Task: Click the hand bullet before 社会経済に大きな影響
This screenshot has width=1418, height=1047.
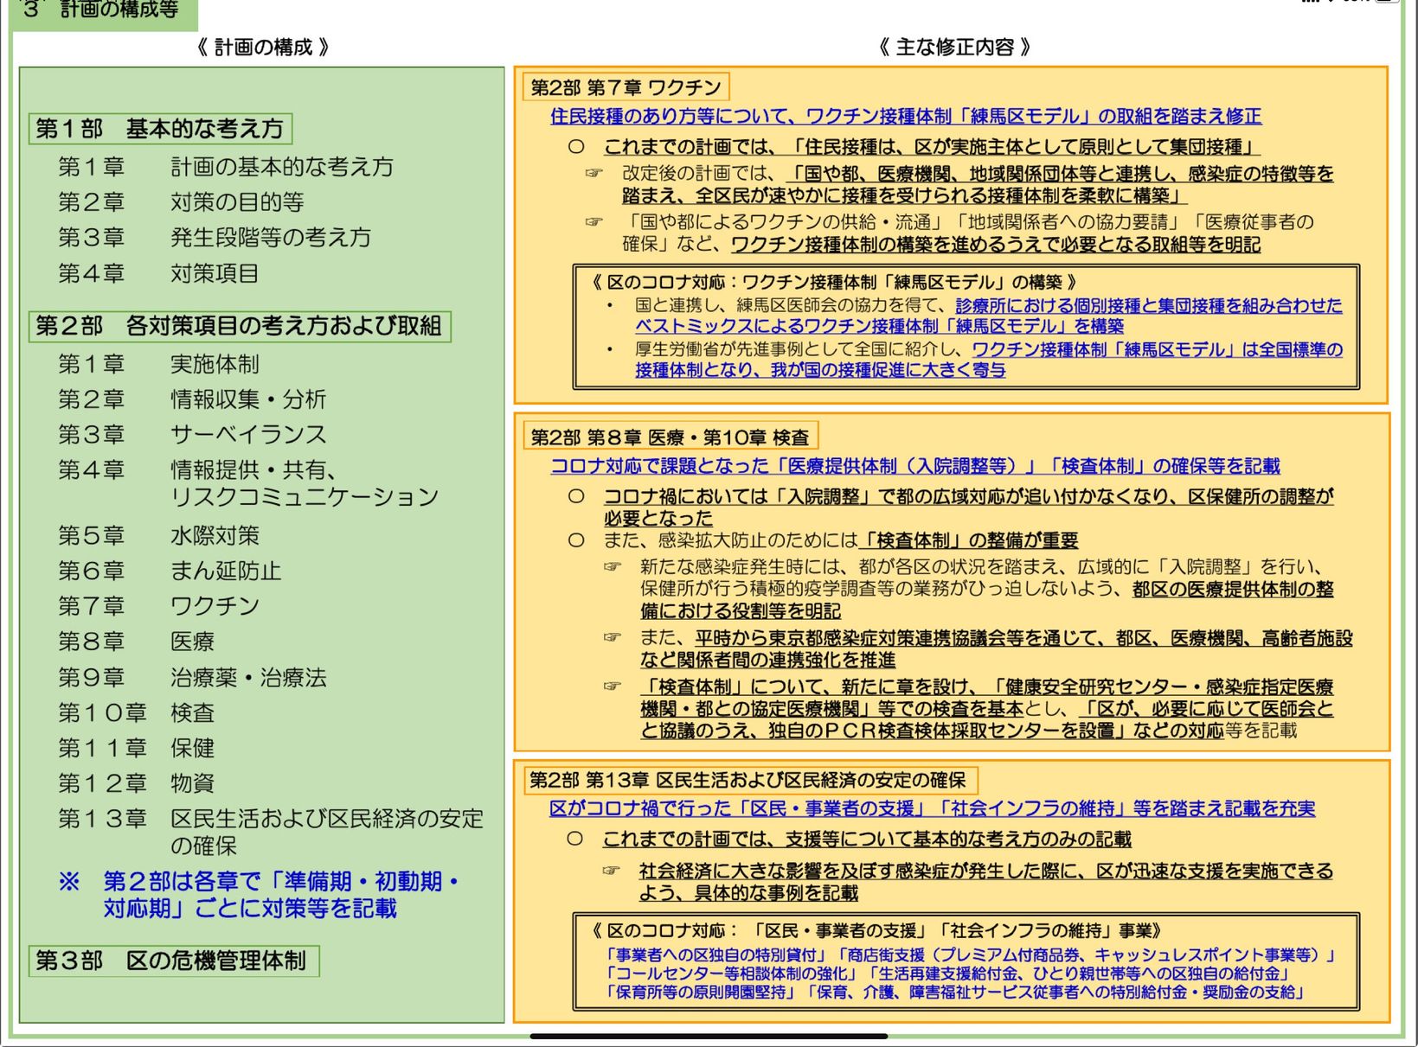Action: pyautogui.click(x=611, y=870)
